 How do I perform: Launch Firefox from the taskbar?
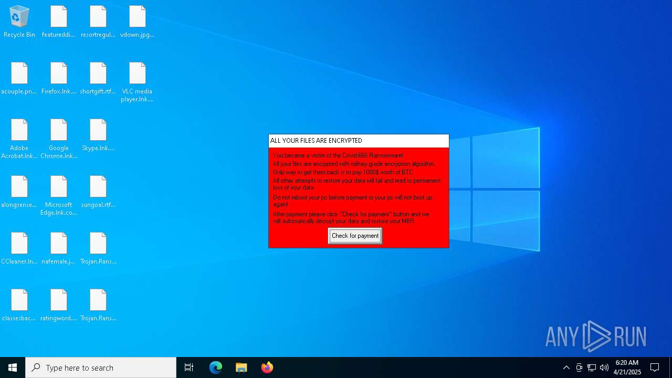267,367
